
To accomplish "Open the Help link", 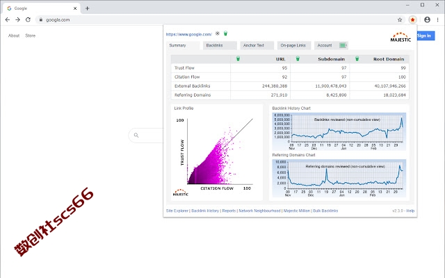I will 410,211.
